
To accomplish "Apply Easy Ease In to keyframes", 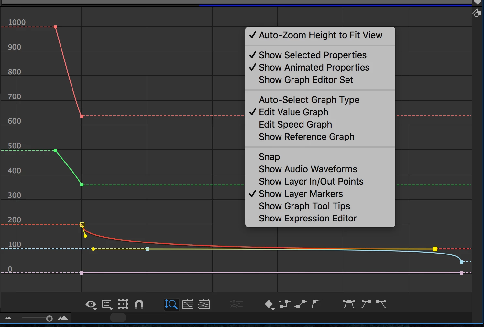I will pyautogui.click(x=366, y=304).
